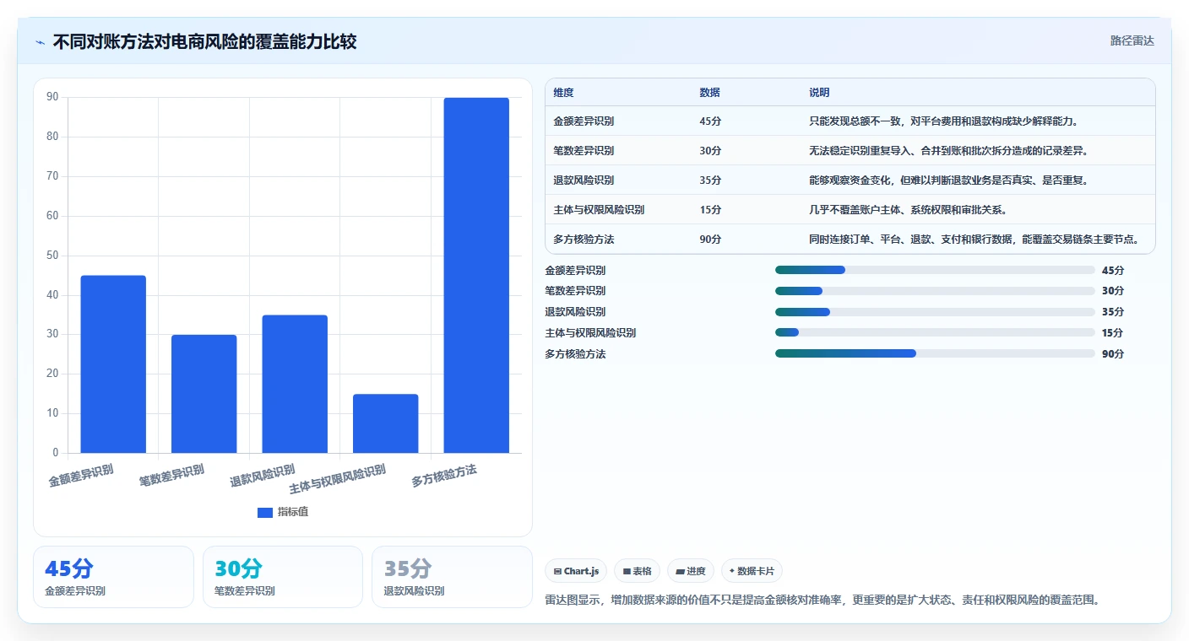Image resolution: width=1189 pixels, height=641 pixels.
Task: Click the lightning icon beside the title
Action: (x=41, y=42)
